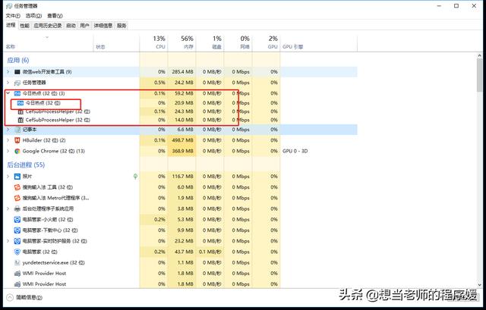The width and height of the screenshot is (486, 310).
Task: Click the 微信web开发者工具 app icon
Action: [x=17, y=72]
